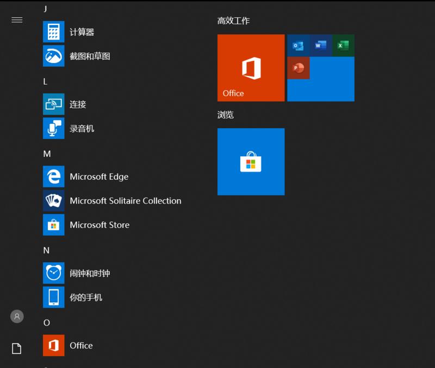
Task: Launch the 连接 app icon
Action: click(x=53, y=104)
